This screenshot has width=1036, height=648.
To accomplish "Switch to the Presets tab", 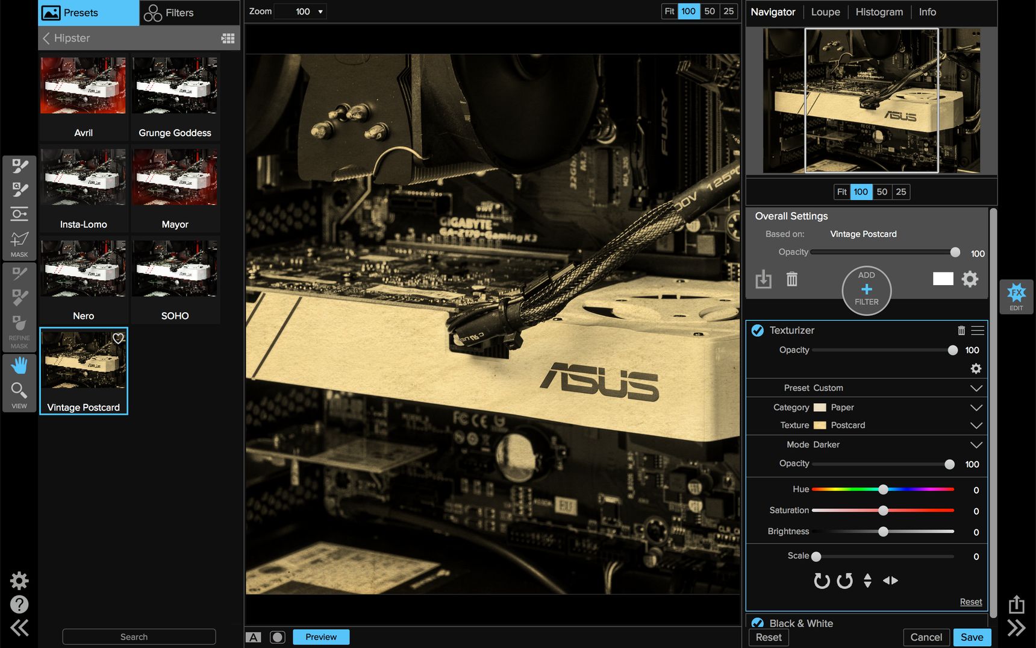I will pyautogui.click(x=89, y=13).
